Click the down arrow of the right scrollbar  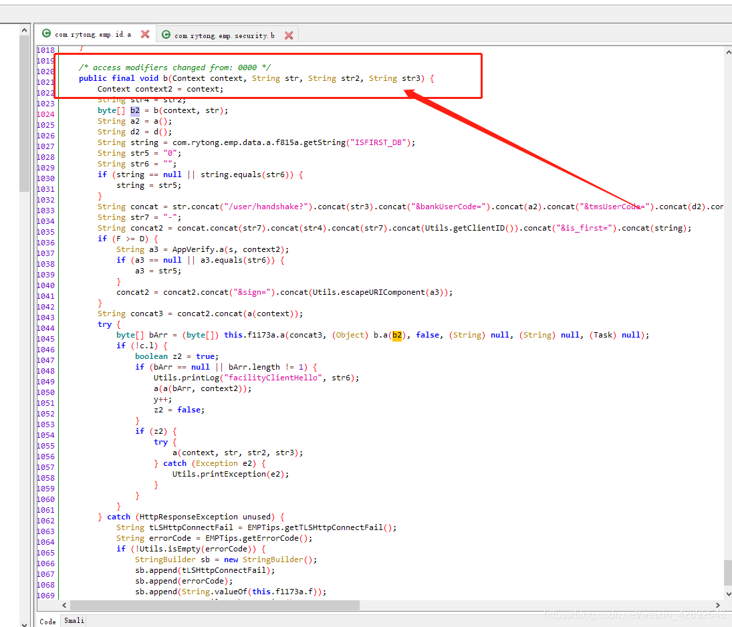[727, 592]
